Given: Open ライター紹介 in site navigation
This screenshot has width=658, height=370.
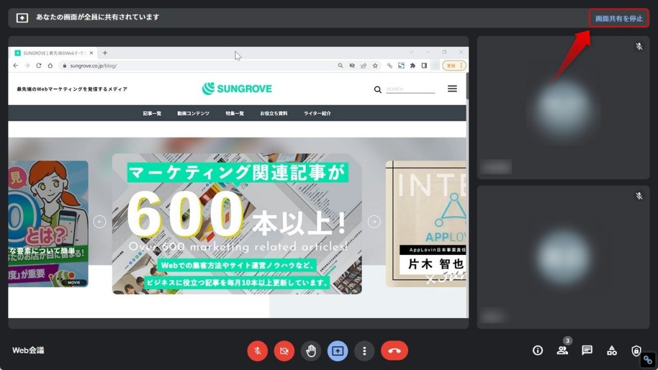Looking at the screenshot, I should click(317, 113).
